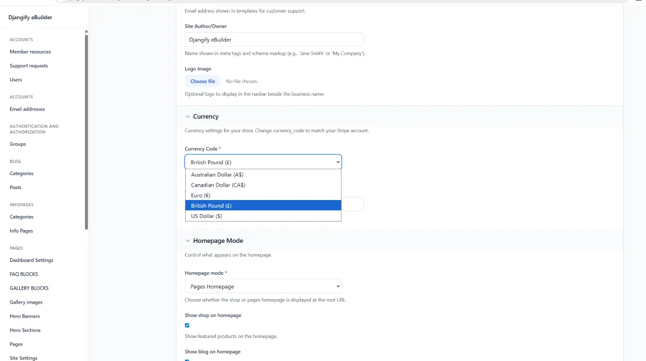Open Hero Banners in sidebar
Screen dimensions: 646x361
coord(25,316)
